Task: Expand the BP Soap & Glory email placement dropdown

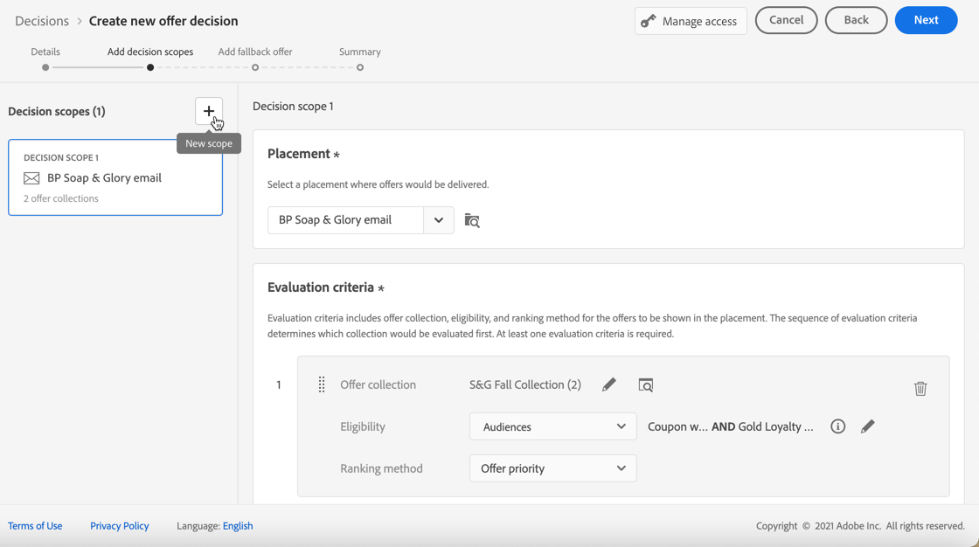Action: [x=439, y=220]
